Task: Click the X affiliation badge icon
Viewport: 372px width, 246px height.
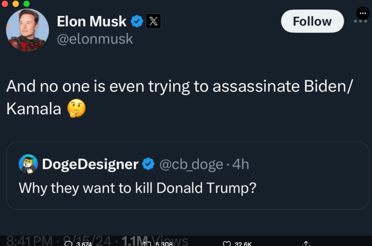Action: coord(153,22)
